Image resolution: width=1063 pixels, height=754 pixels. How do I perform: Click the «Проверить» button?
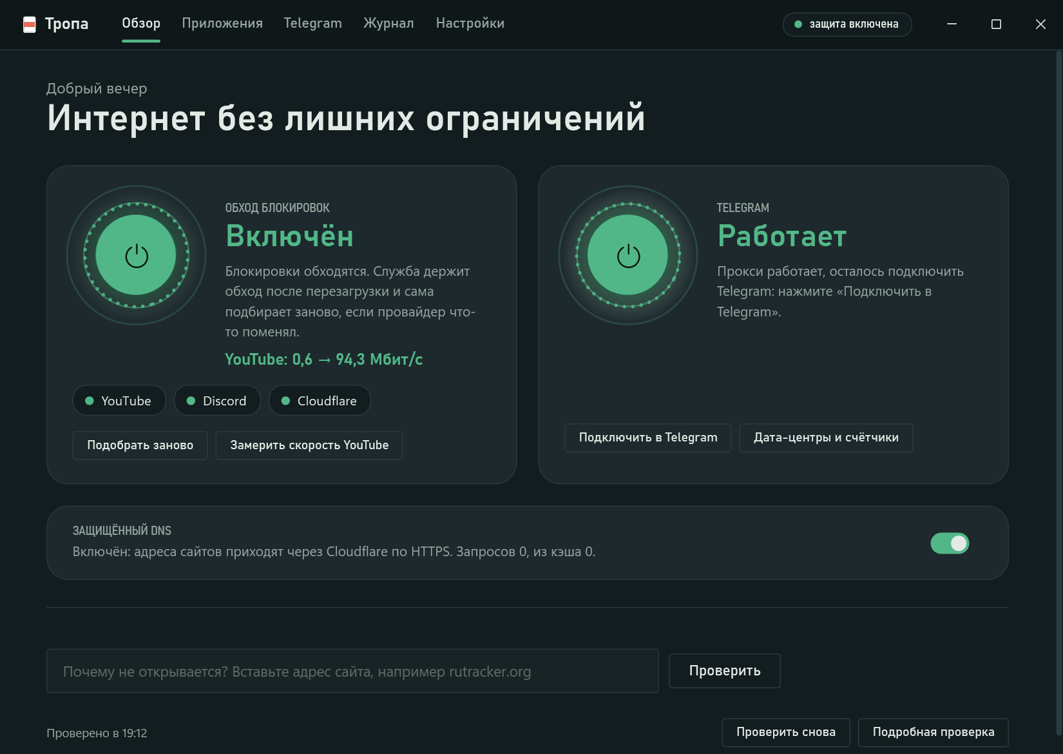(725, 671)
